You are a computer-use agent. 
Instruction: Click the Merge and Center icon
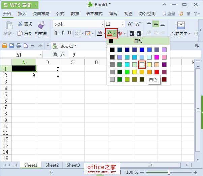pyautogui.click(x=181, y=25)
